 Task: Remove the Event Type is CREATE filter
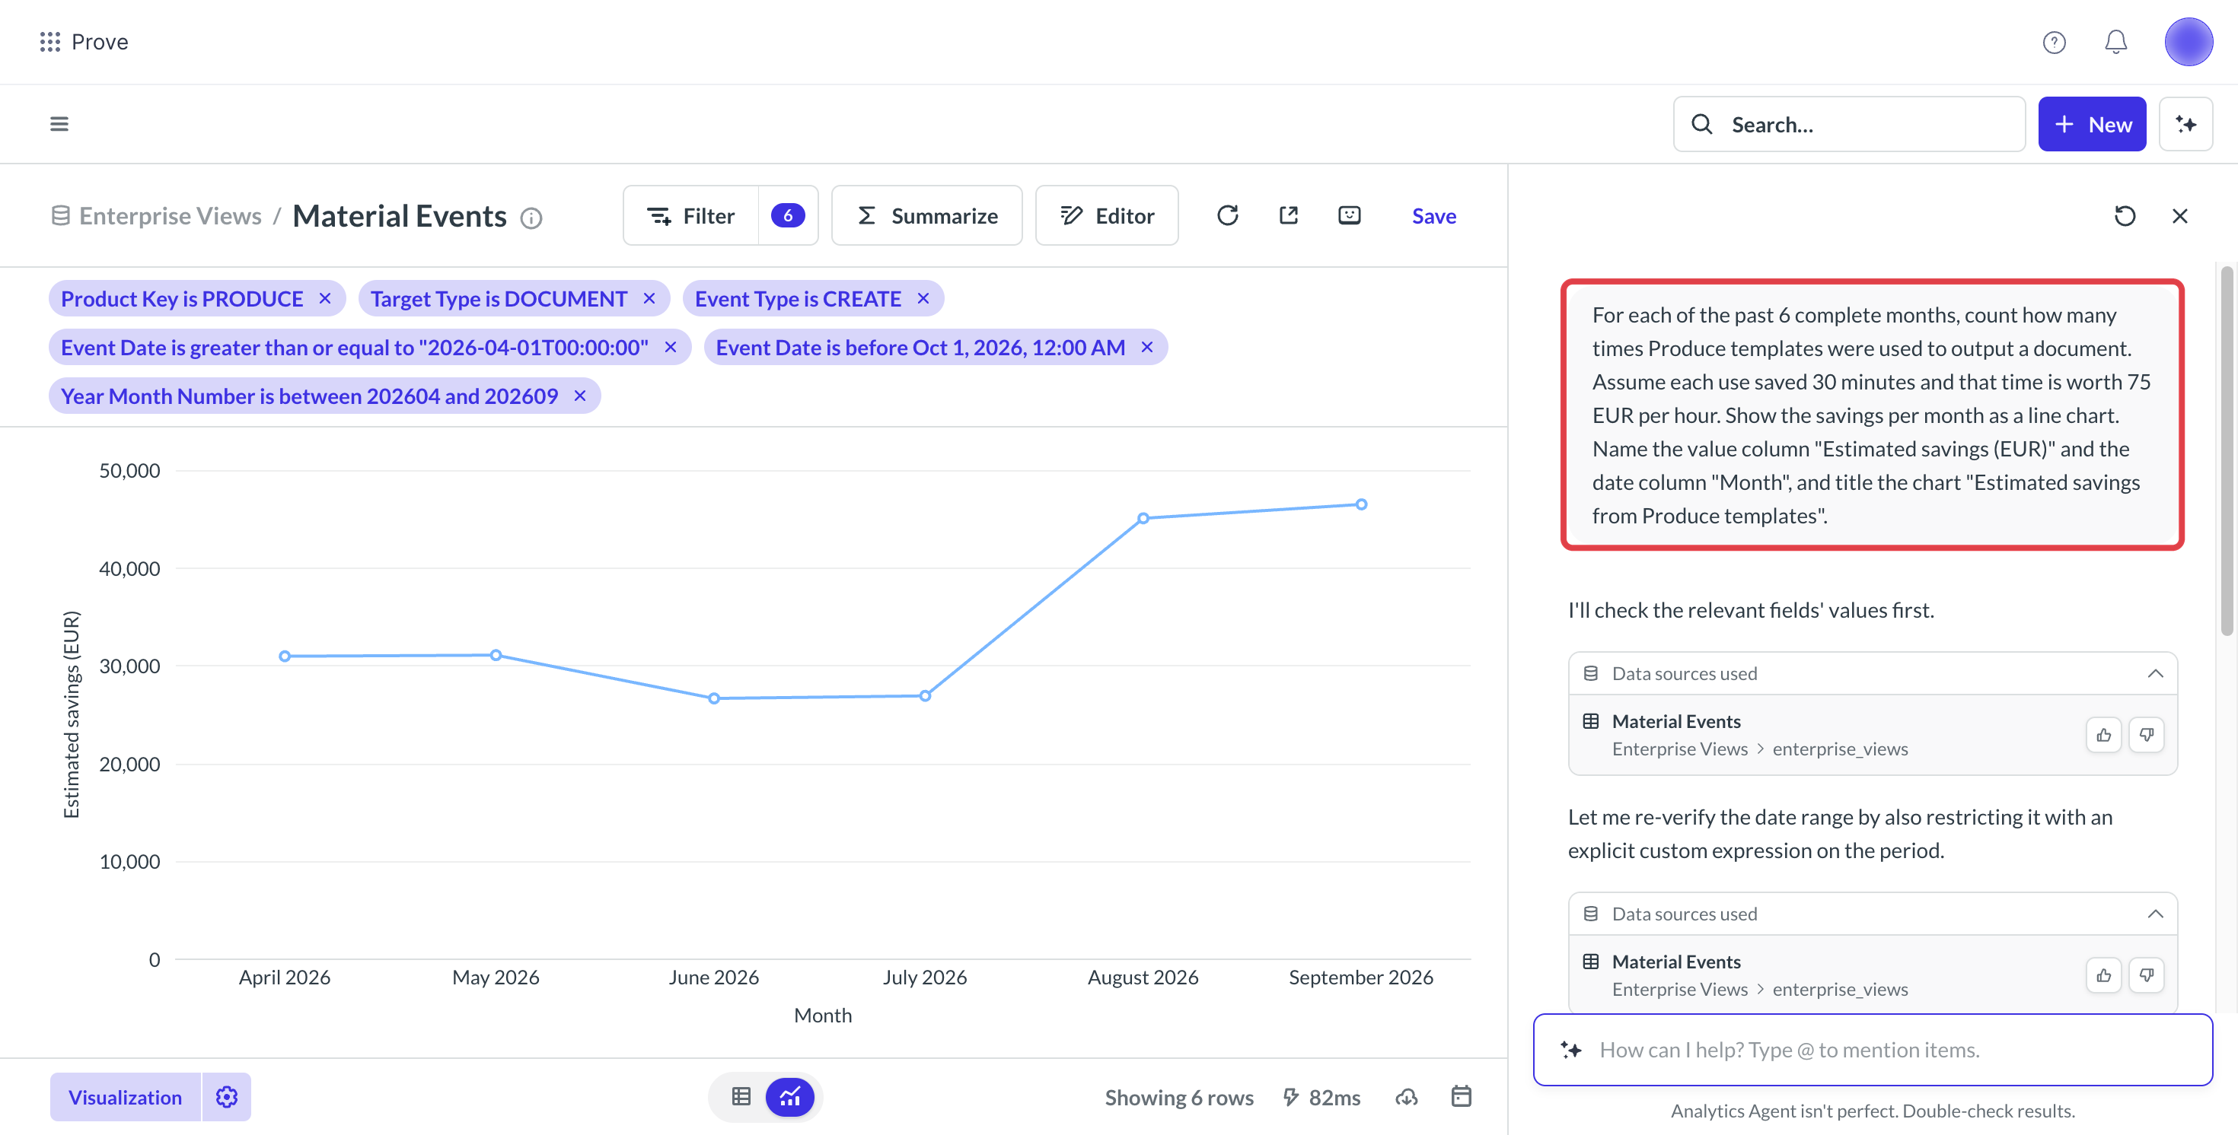pos(923,298)
